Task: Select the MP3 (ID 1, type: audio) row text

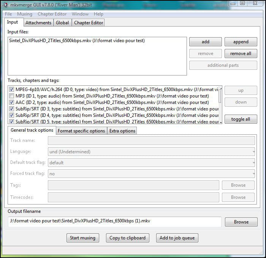Action: [x=112, y=96]
